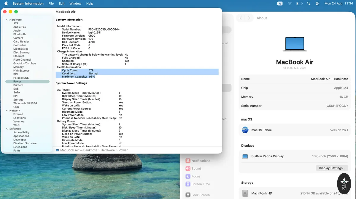Image resolution: width=356 pixels, height=199 pixels.
Task: Open Screen Time in System Settings sidebar
Action: 198,184
